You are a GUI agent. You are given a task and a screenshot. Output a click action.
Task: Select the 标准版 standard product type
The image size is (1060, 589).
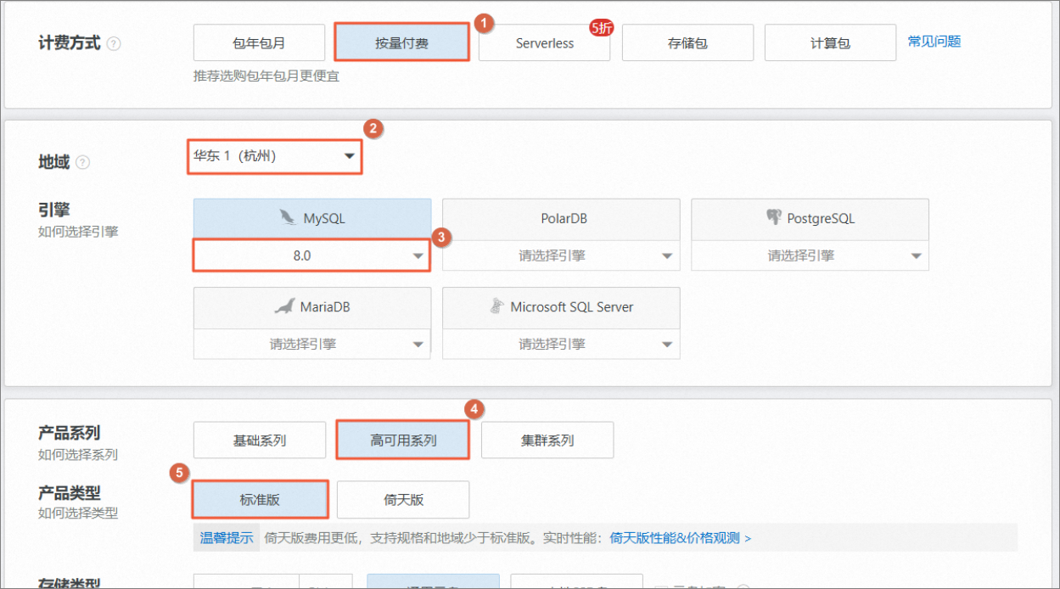point(260,500)
